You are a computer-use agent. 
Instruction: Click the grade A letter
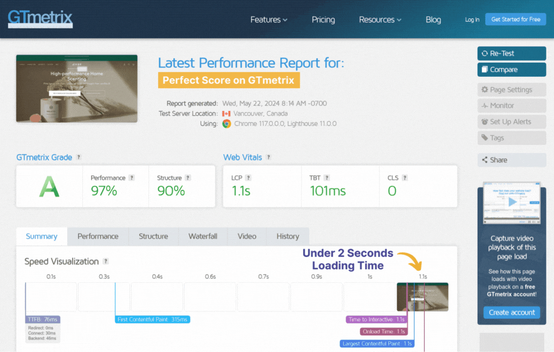49,187
